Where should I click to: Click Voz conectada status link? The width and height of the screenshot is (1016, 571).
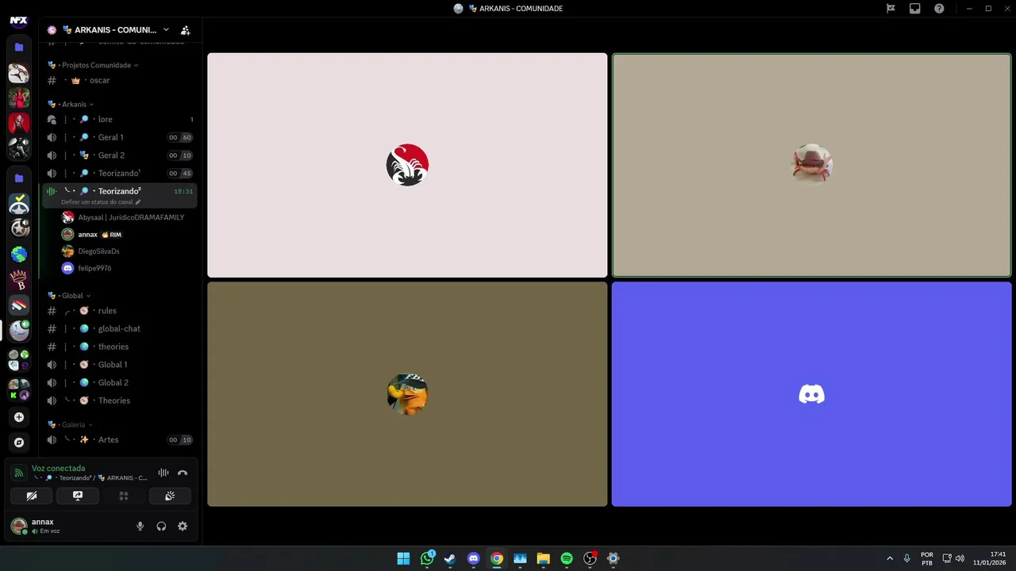[58, 468]
